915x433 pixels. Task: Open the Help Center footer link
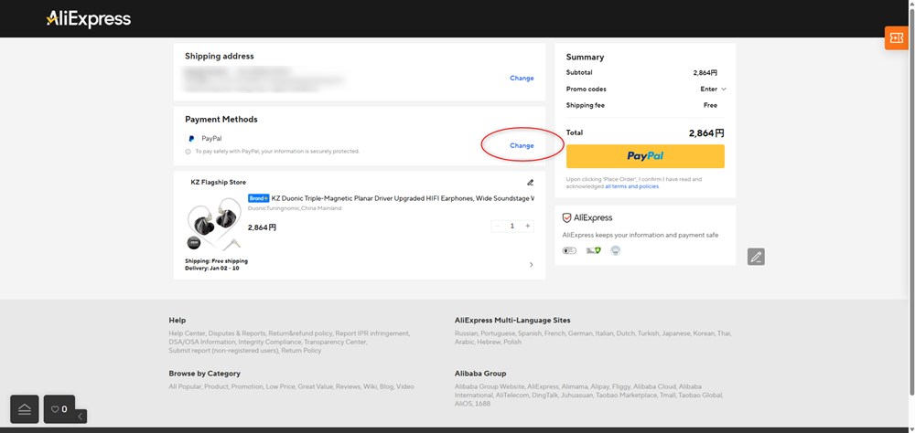(x=187, y=333)
